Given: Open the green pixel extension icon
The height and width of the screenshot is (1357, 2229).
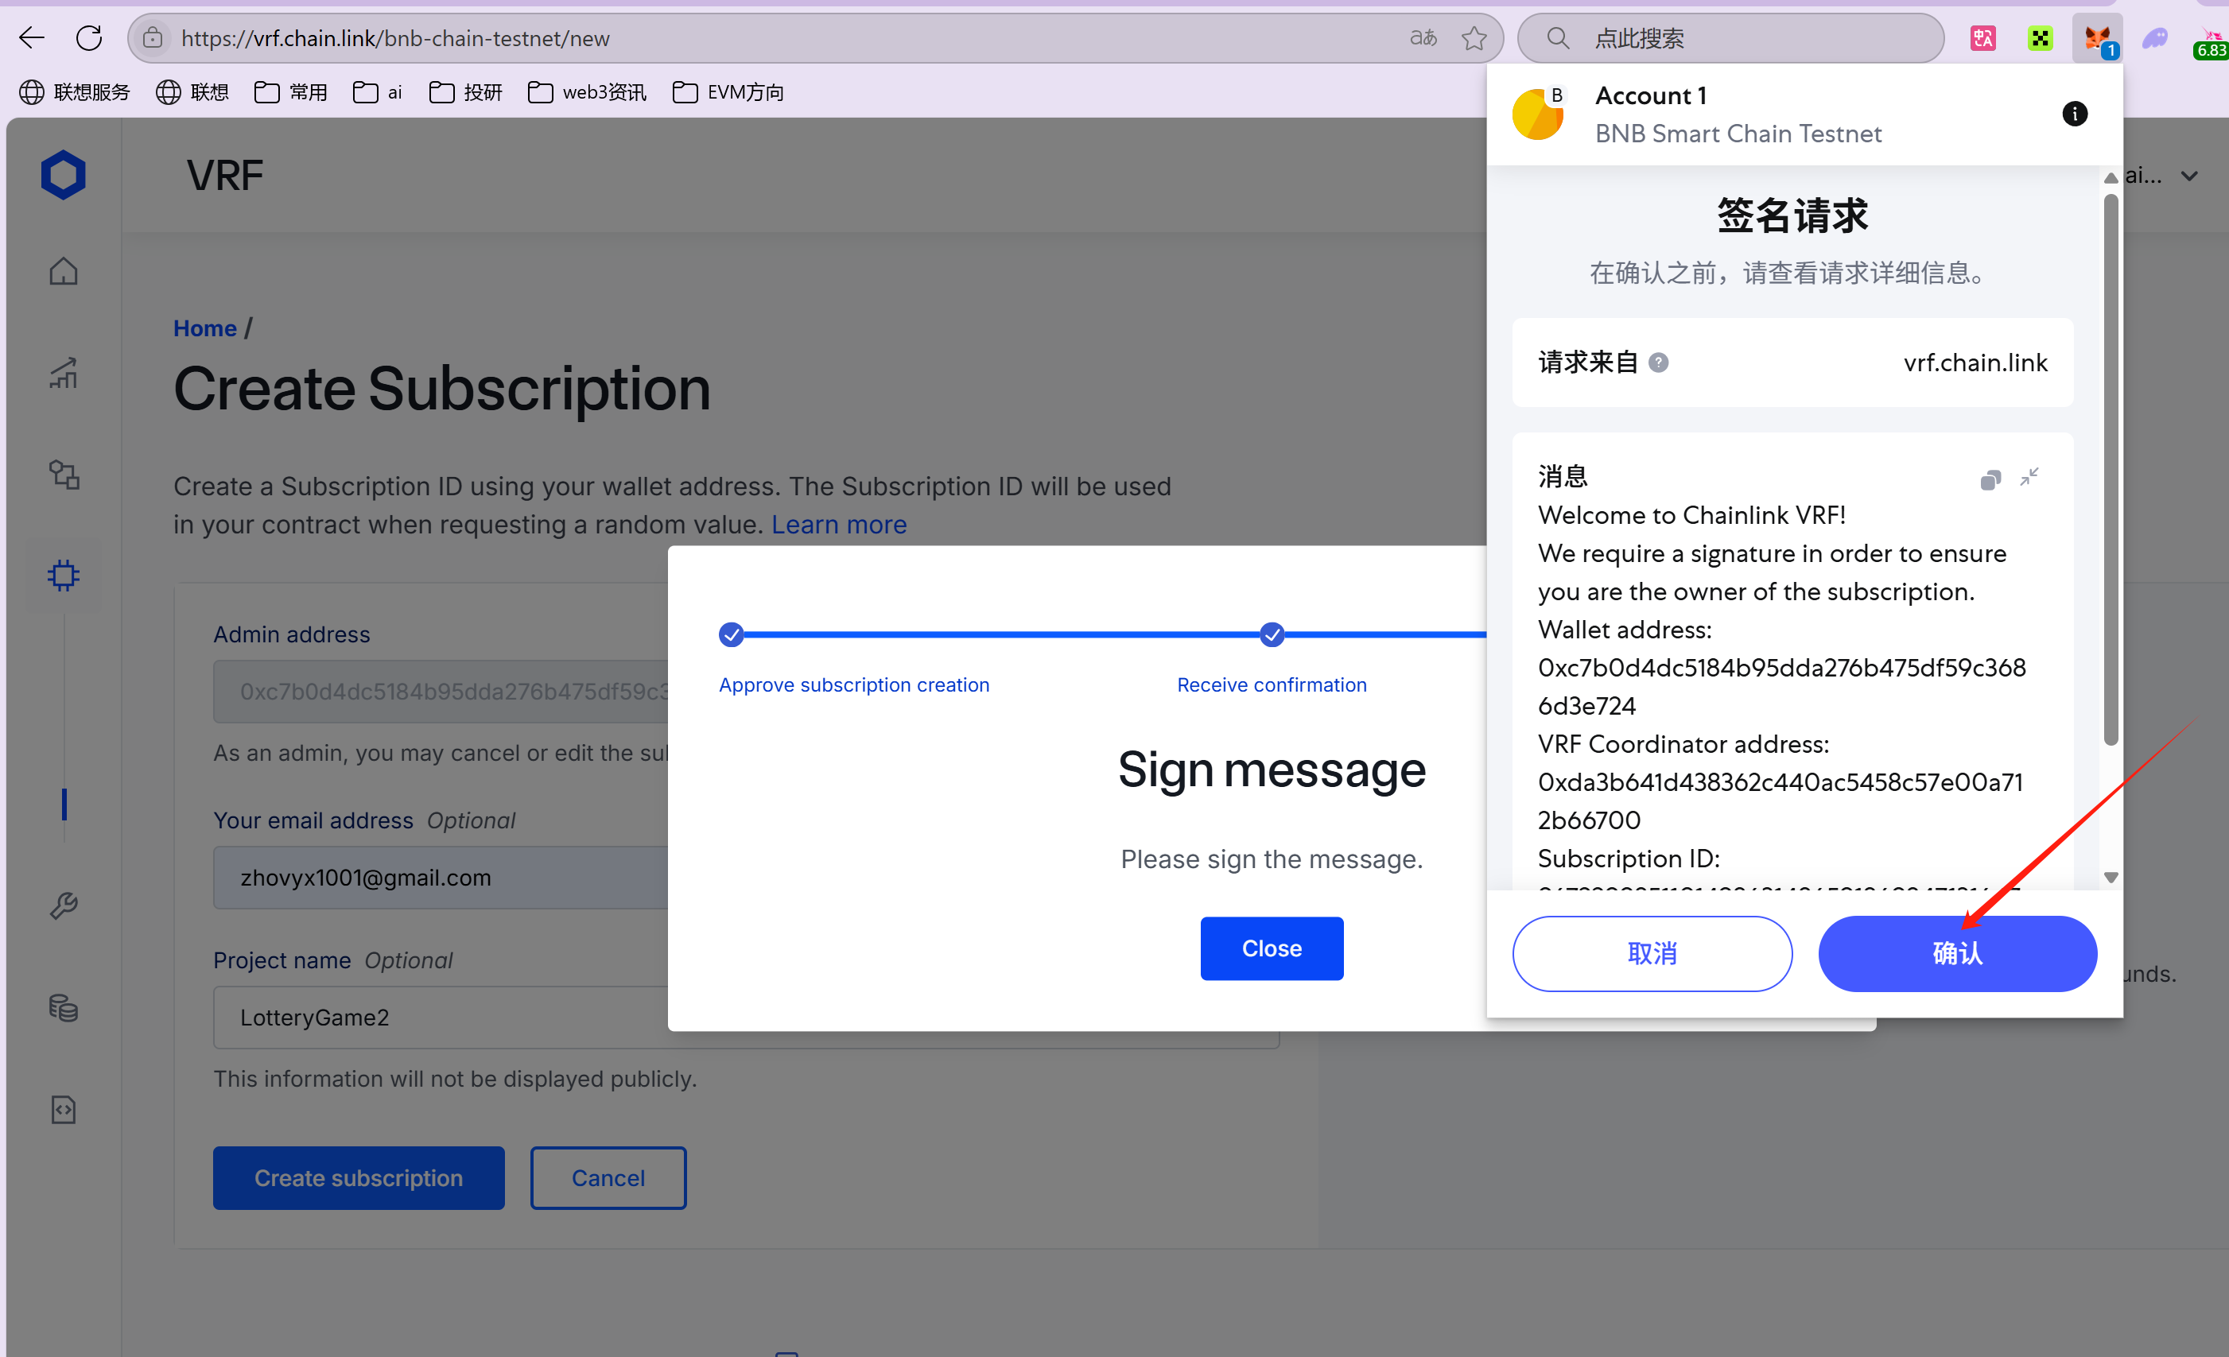Looking at the screenshot, I should [x=2040, y=38].
